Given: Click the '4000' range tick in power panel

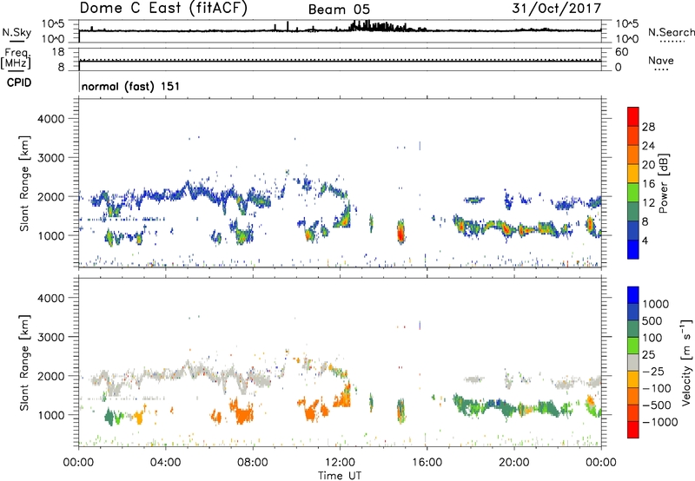Looking at the screenshot, I should [x=51, y=119].
